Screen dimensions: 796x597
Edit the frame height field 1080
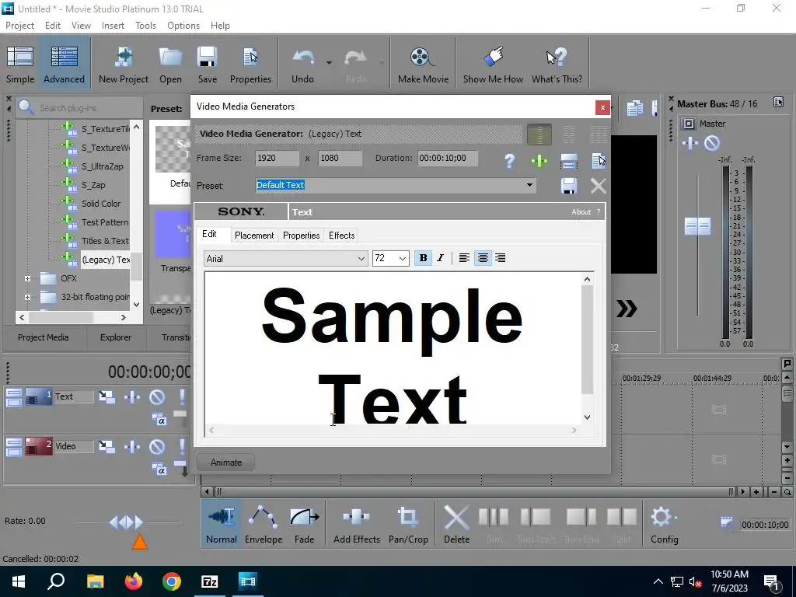tap(340, 159)
